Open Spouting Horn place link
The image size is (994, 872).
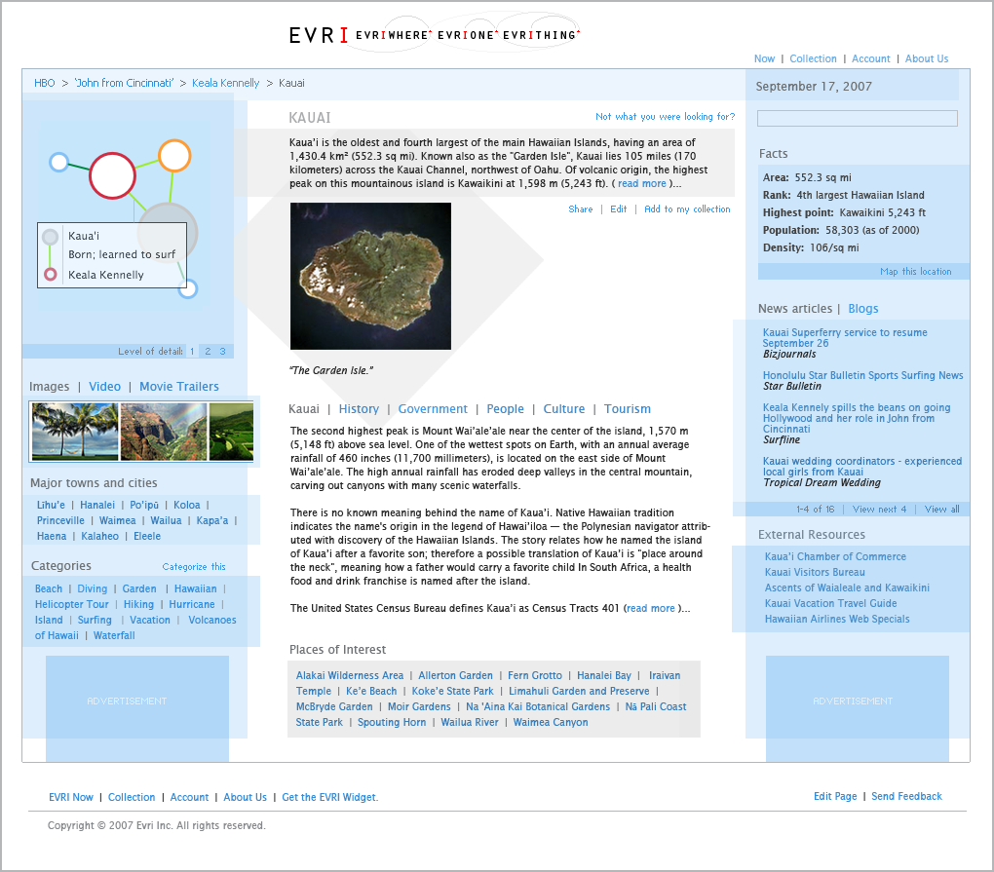coord(391,722)
